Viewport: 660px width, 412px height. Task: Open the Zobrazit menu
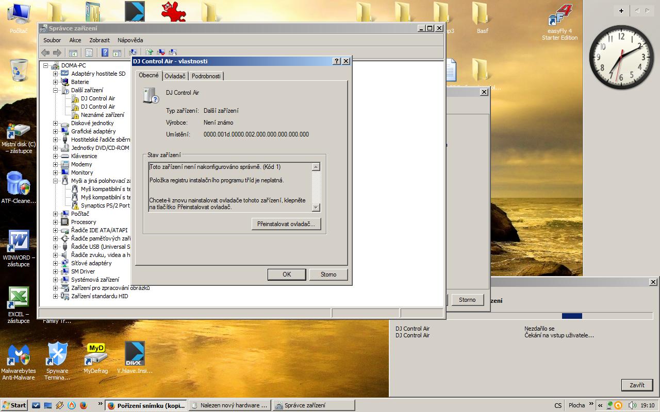100,40
